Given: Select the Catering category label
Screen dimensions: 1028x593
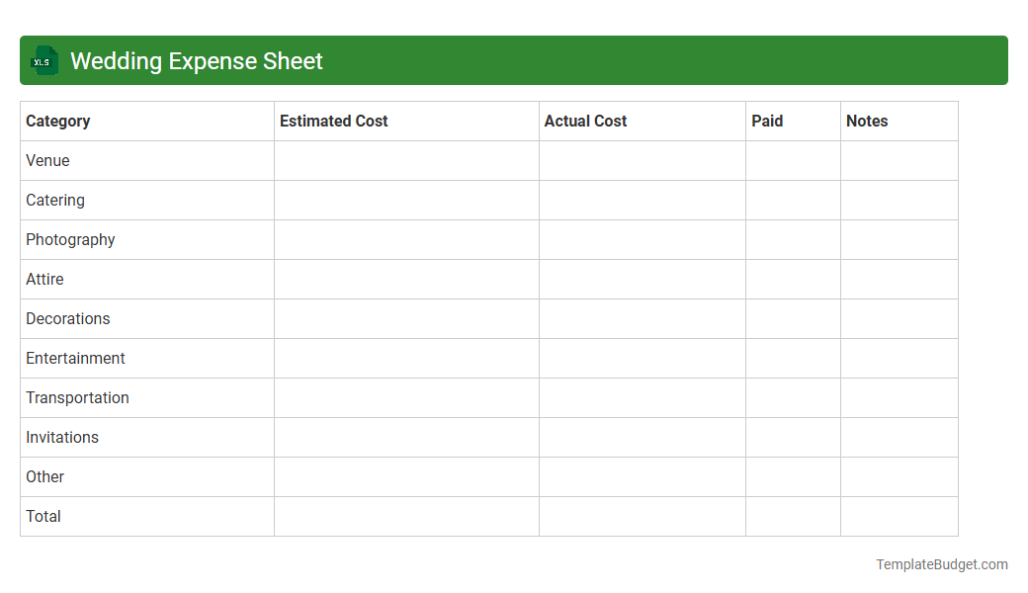Looking at the screenshot, I should click(x=54, y=200).
